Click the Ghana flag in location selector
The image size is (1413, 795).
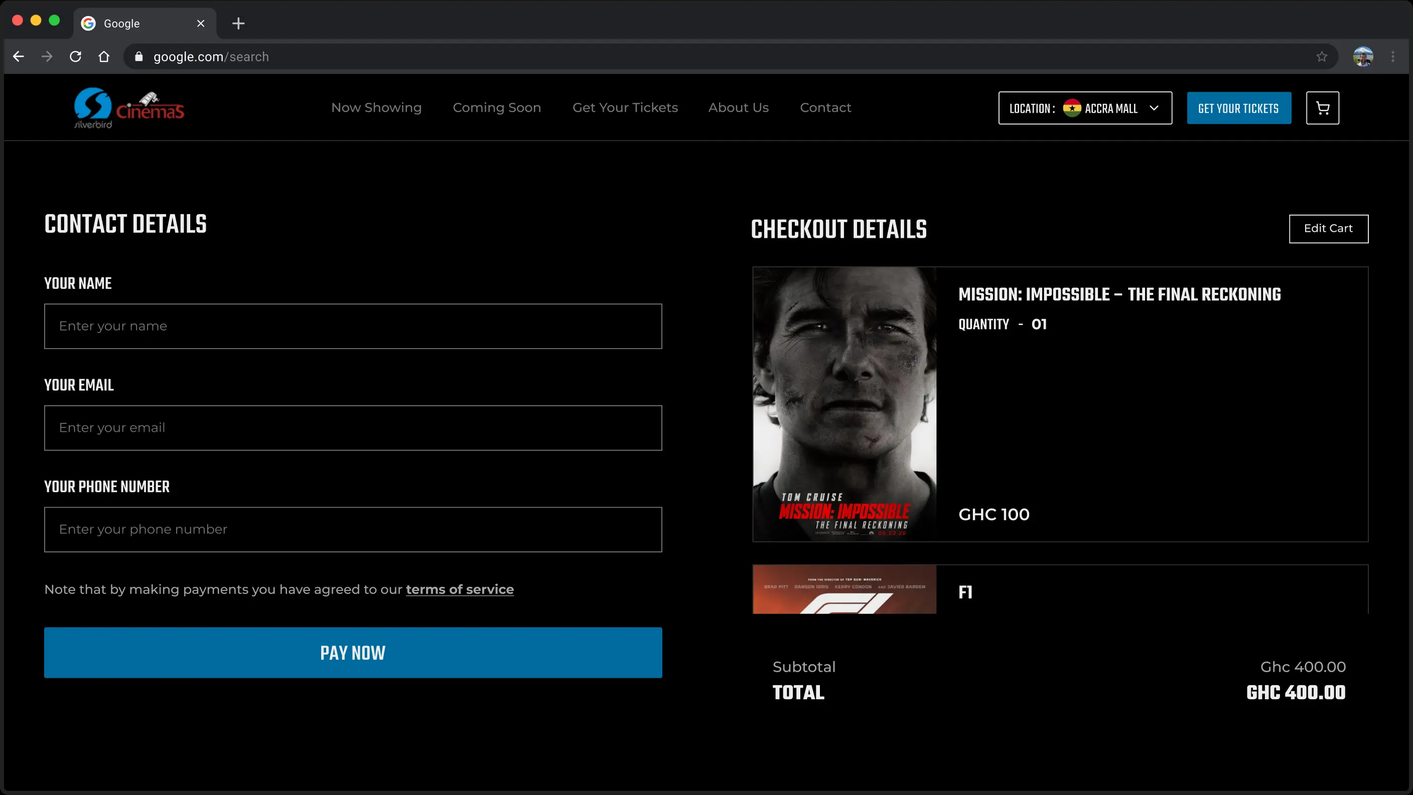1072,108
